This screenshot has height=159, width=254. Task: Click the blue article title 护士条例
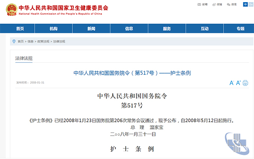[x=132, y=73]
